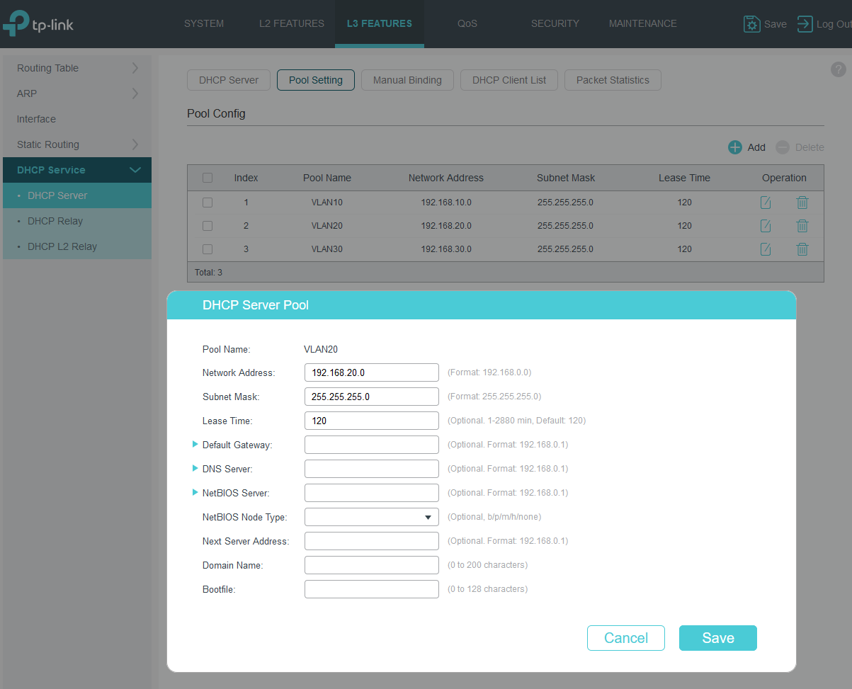
Task: Open the MAINTENANCE menu
Action: [643, 23]
